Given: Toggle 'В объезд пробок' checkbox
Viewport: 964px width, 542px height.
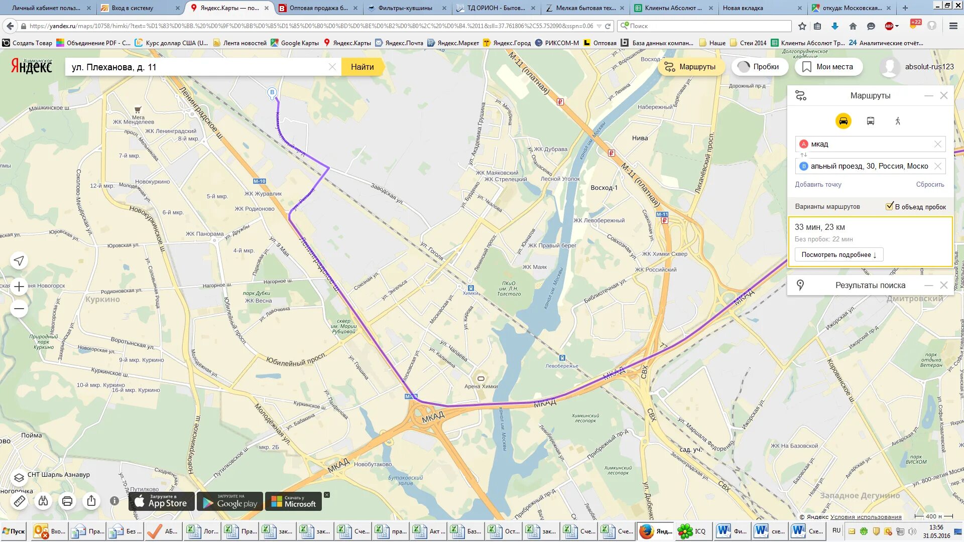Looking at the screenshot, I should pyautogui.click(x=889, y=206).
